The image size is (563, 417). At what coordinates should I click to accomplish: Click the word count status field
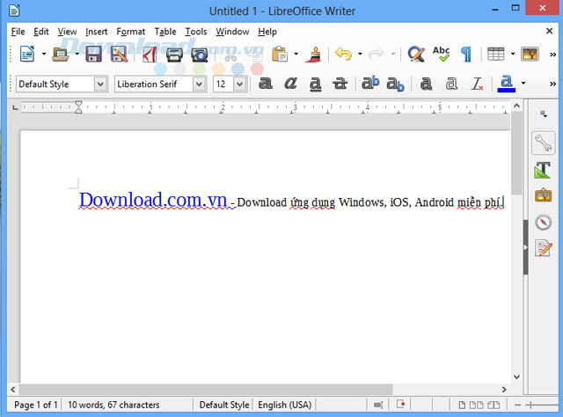[x=113, y=405]
